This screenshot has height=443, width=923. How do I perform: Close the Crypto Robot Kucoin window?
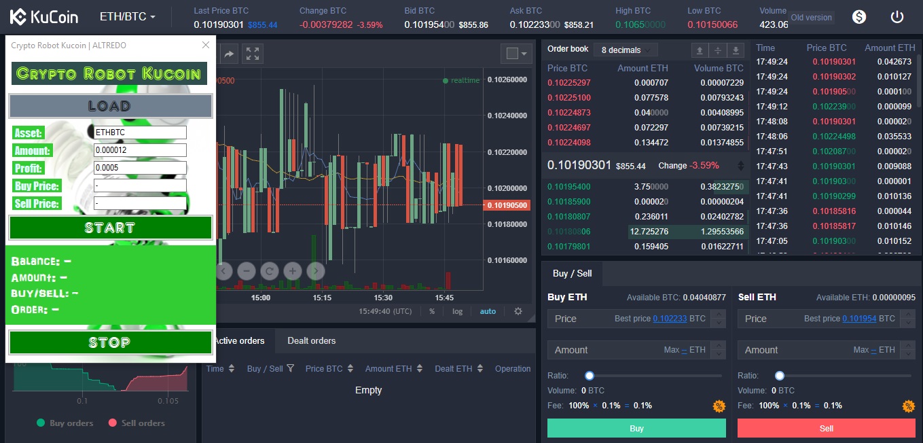point(206,45)
